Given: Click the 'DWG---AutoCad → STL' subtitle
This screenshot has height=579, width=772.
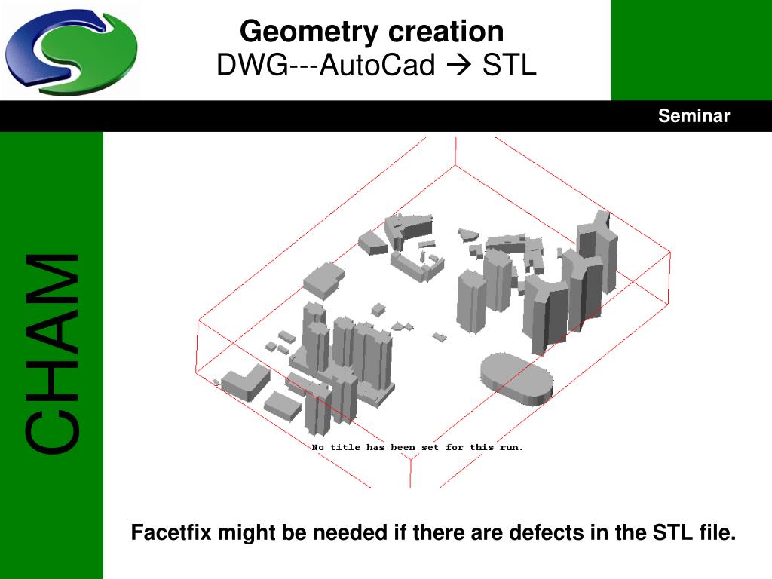Looking at the screenshot, I should coord(376,65).
